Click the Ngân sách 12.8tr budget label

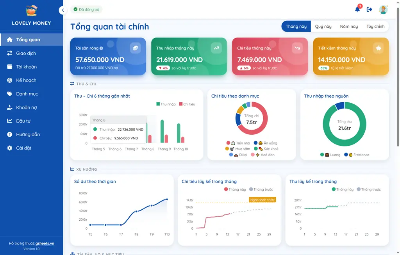click(262, 200)
